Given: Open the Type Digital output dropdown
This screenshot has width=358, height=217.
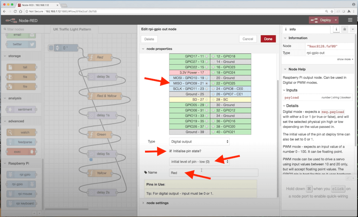Looking at the screenshot, I should click(199, 141).
